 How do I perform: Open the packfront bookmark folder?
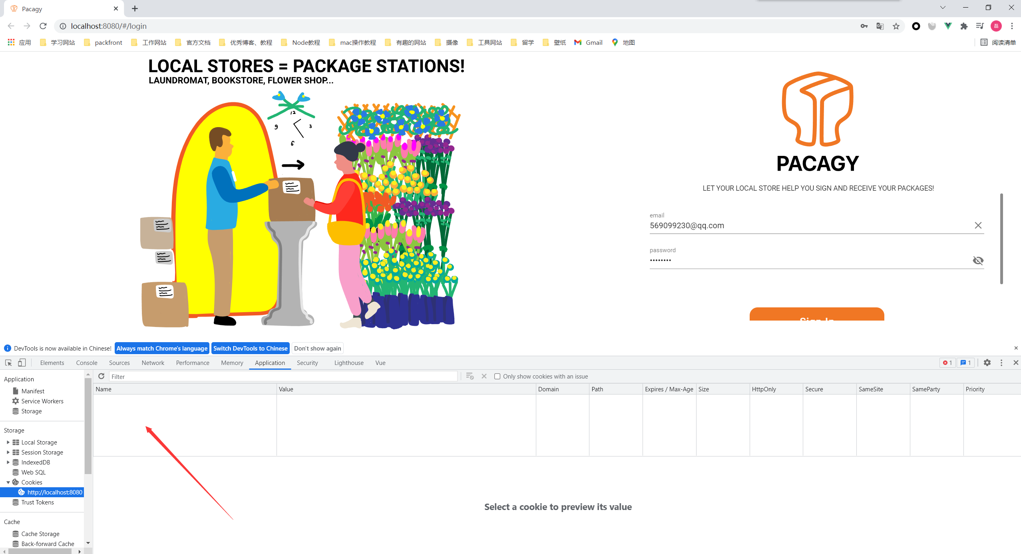pyautogui.click(x=103, y=42)
